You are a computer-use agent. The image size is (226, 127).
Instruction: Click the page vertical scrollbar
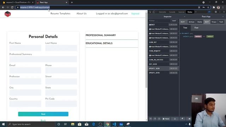[x=146, y=50]
